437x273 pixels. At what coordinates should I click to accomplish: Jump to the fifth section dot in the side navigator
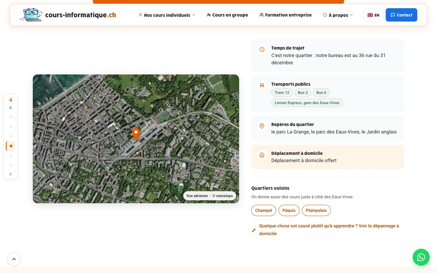pyautogui.click(x=11, y=156)
